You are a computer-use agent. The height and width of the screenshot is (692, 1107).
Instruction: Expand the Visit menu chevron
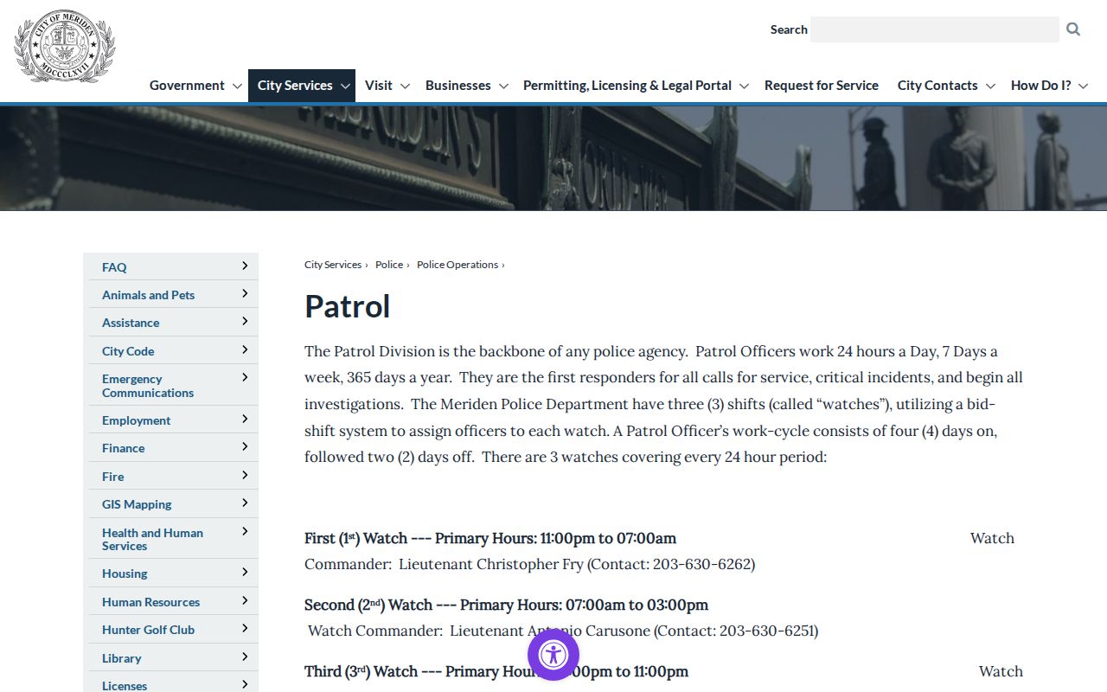(x=405, y=86)
